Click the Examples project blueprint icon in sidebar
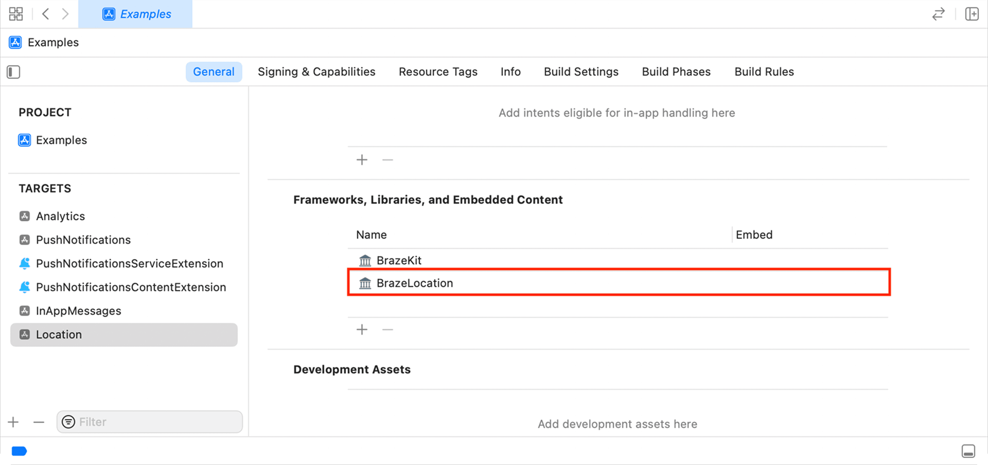988x465 pixels. [24, 140]
